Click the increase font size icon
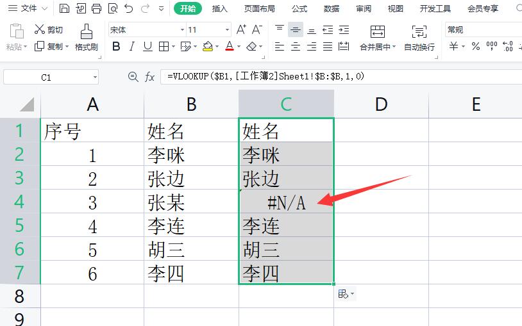 241,30
